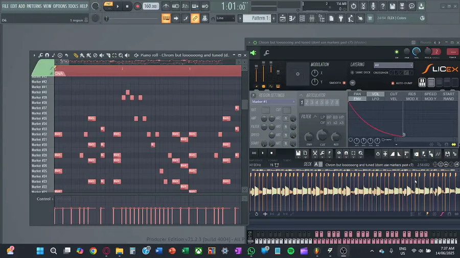The image size is (460, 258).
Task: Adjust the Slicex PAN knob
Action: (407, 52)
